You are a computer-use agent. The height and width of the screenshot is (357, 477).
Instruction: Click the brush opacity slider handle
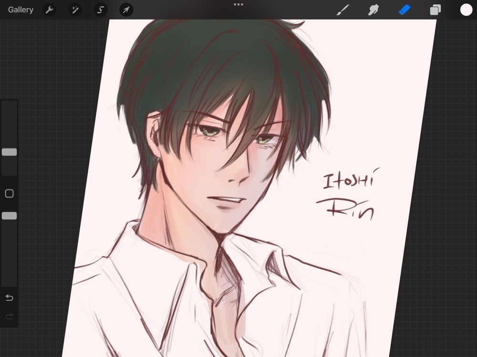tap(10, 216)
